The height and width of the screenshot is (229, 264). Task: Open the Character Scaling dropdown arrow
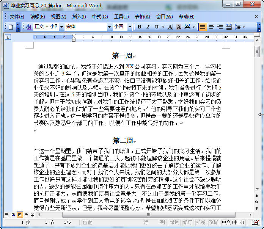pos(193,27)
